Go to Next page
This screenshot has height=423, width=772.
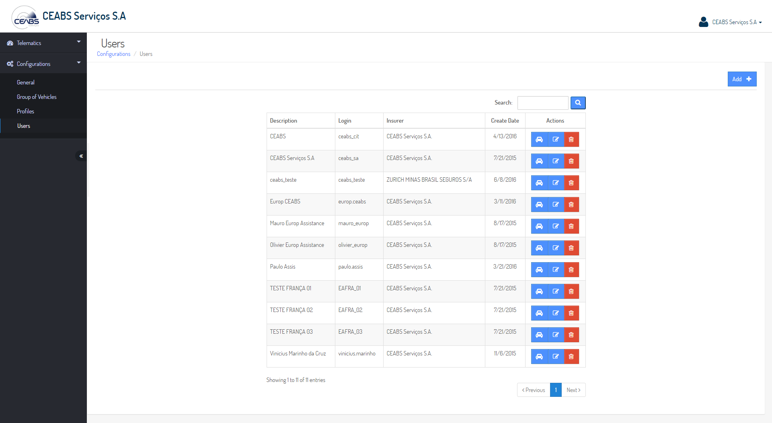point(573,390)
